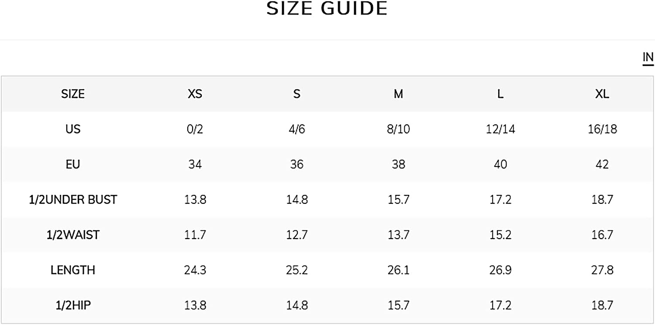This screenshot has width=655, height=325.
Task: Click the SIZE GUIDE heading
Action: [327, 9]
